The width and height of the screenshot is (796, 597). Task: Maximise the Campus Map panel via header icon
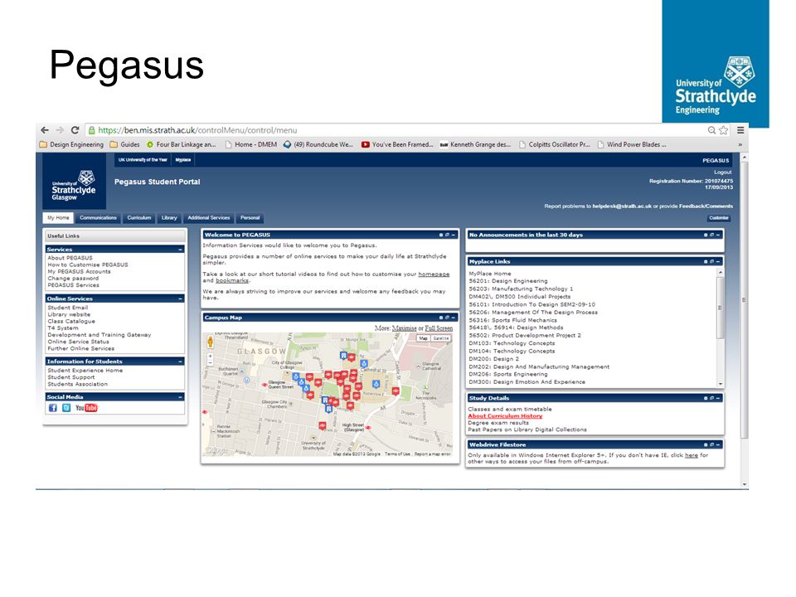click(447, 318)
